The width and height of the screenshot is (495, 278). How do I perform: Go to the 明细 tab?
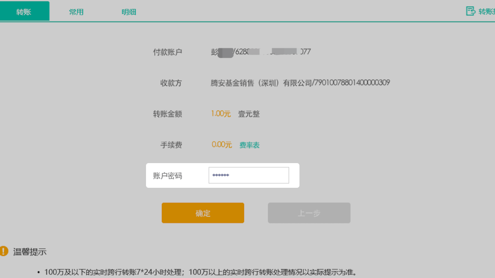[x=129, y=12]
